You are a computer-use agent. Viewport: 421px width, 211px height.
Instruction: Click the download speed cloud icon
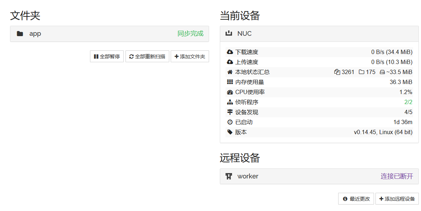(x=230, y=52)
